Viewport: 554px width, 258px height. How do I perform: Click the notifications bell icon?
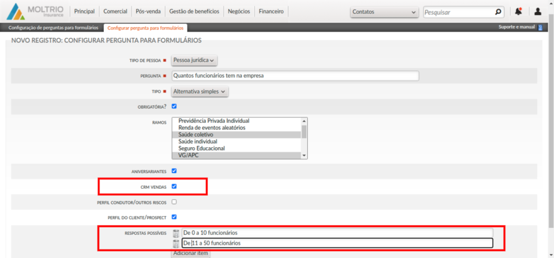coord(518,11)
